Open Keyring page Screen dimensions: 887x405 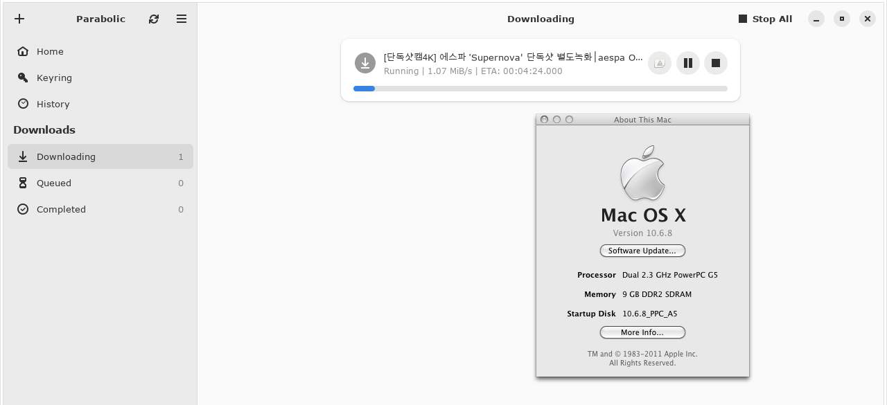100,78
